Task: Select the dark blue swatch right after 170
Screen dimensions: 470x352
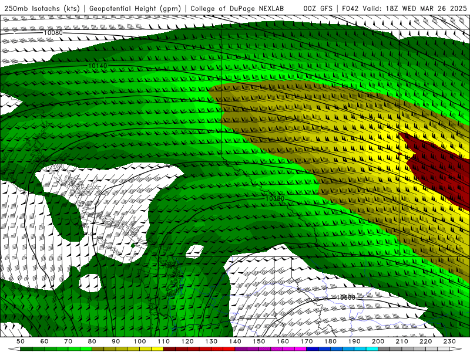Action: pyautogui.click(x=313, y=349)
